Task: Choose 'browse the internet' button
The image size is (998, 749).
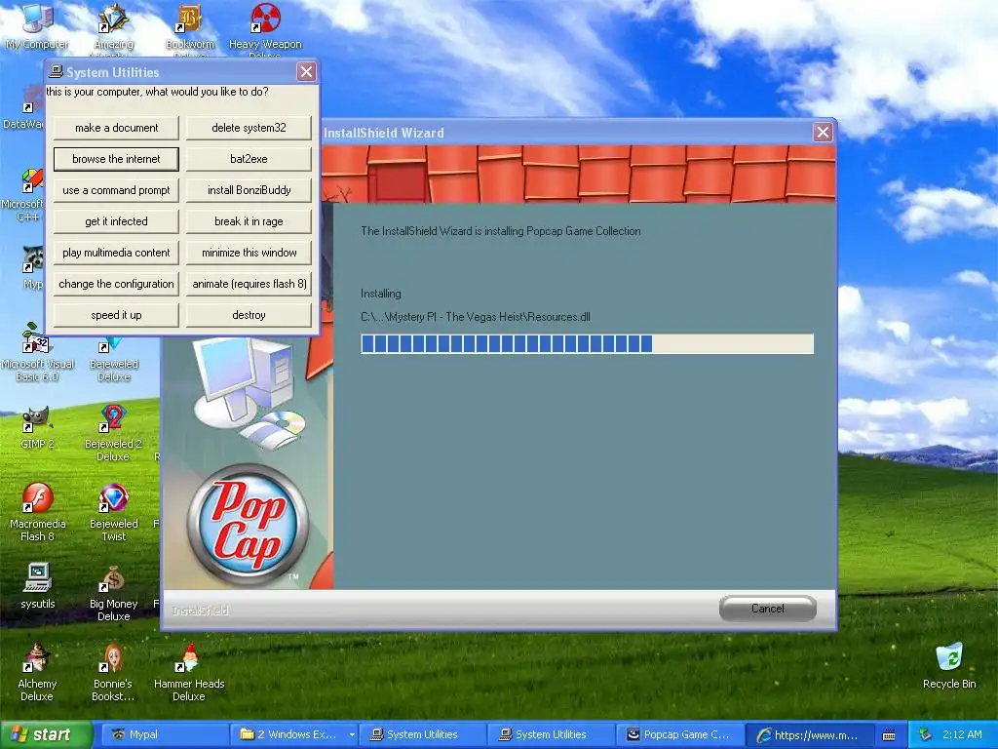Action: (117, 159)
